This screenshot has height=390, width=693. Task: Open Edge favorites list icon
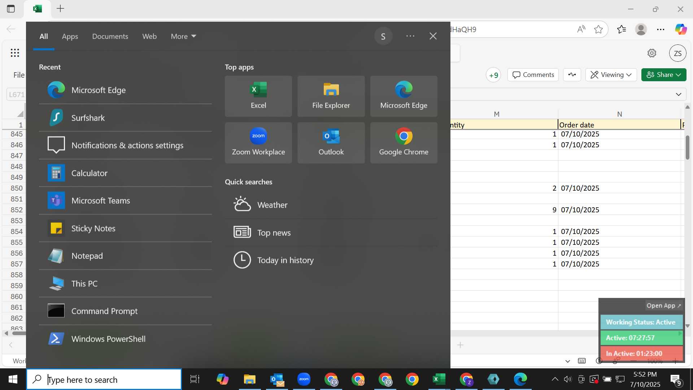coord(622,29)
